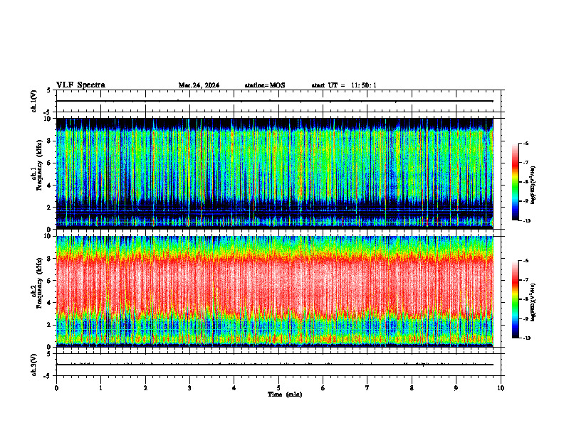Screen dimensions: 564x435
Task: Click the "4" kHz tick of ch.1 spectrogram
Action: [50, 186]
